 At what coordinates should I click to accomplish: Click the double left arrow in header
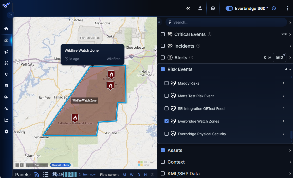pyautogui.click(x=188, y=8)
